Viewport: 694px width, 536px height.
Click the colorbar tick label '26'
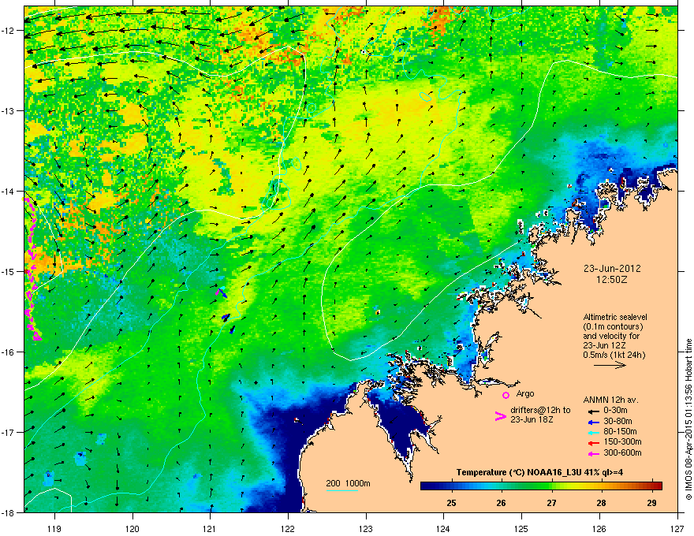pos(501,503)
